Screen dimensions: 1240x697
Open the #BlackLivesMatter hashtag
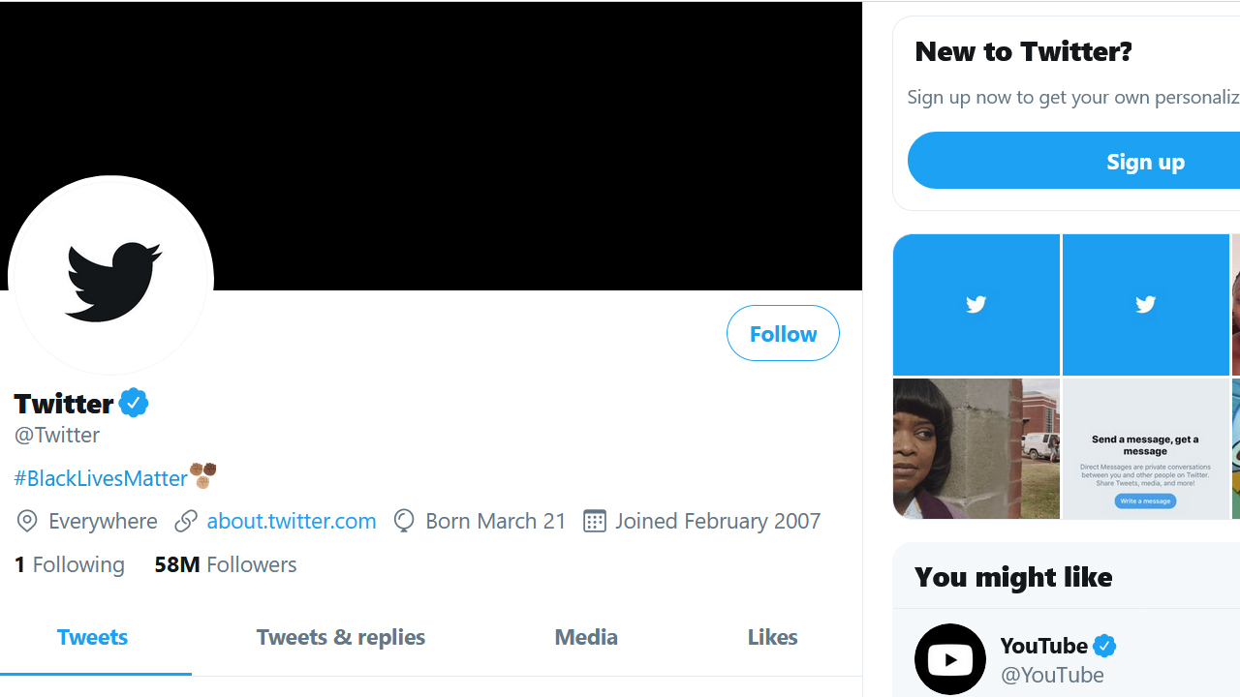[101, 477]
